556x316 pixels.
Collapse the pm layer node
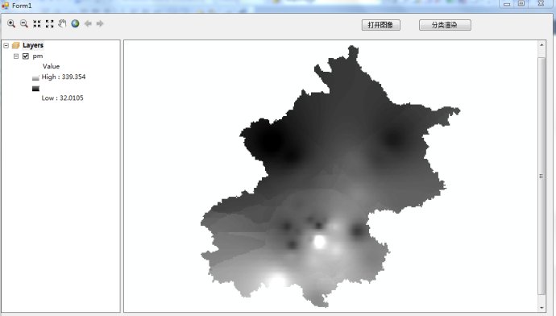tap(16, 56)
